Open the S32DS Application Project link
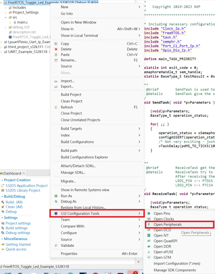This screenshot has height=274, width=215. 26,186
